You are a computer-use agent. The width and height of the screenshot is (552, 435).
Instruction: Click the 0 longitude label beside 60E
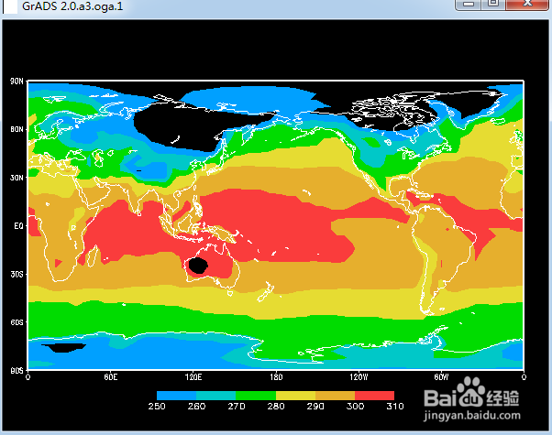click(x=28, y=377)
